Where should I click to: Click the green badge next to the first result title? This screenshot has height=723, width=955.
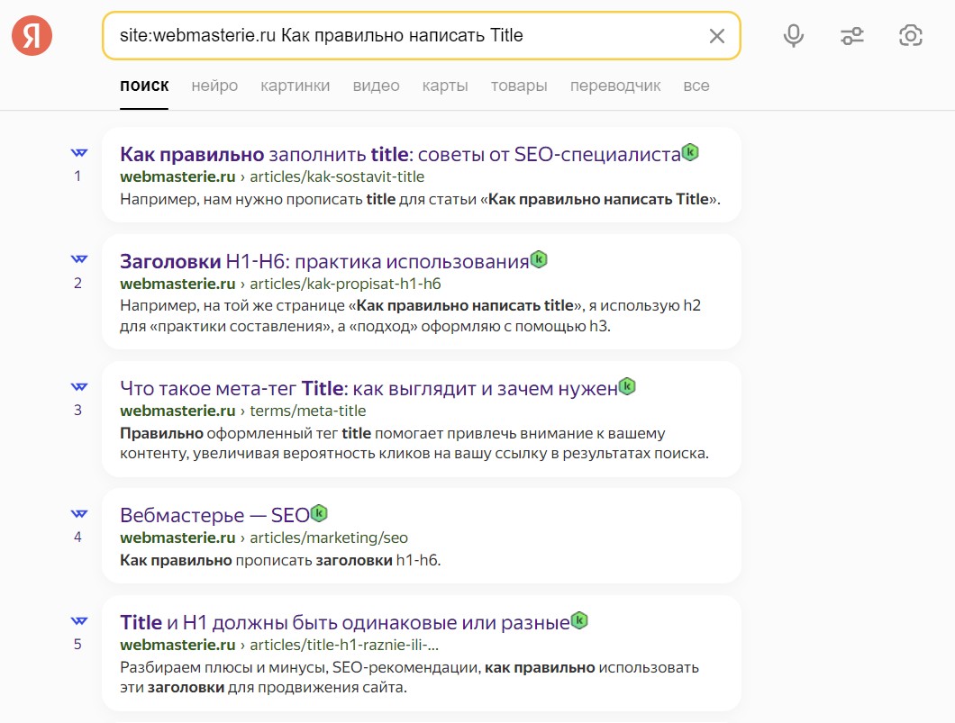pos(690,153)
